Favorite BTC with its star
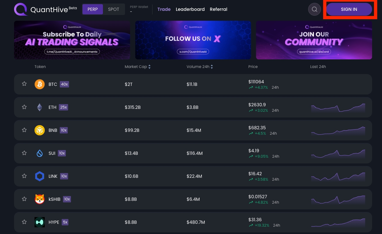This screenshot has width=382, height=234. pos(24,84)
